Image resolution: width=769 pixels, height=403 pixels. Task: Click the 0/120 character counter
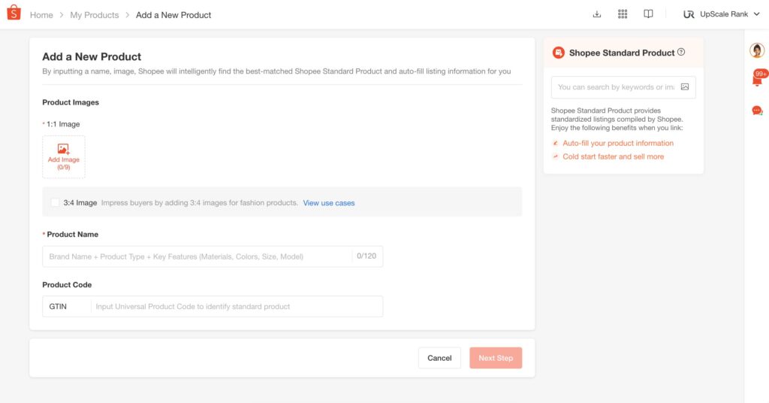pos(366,256)
